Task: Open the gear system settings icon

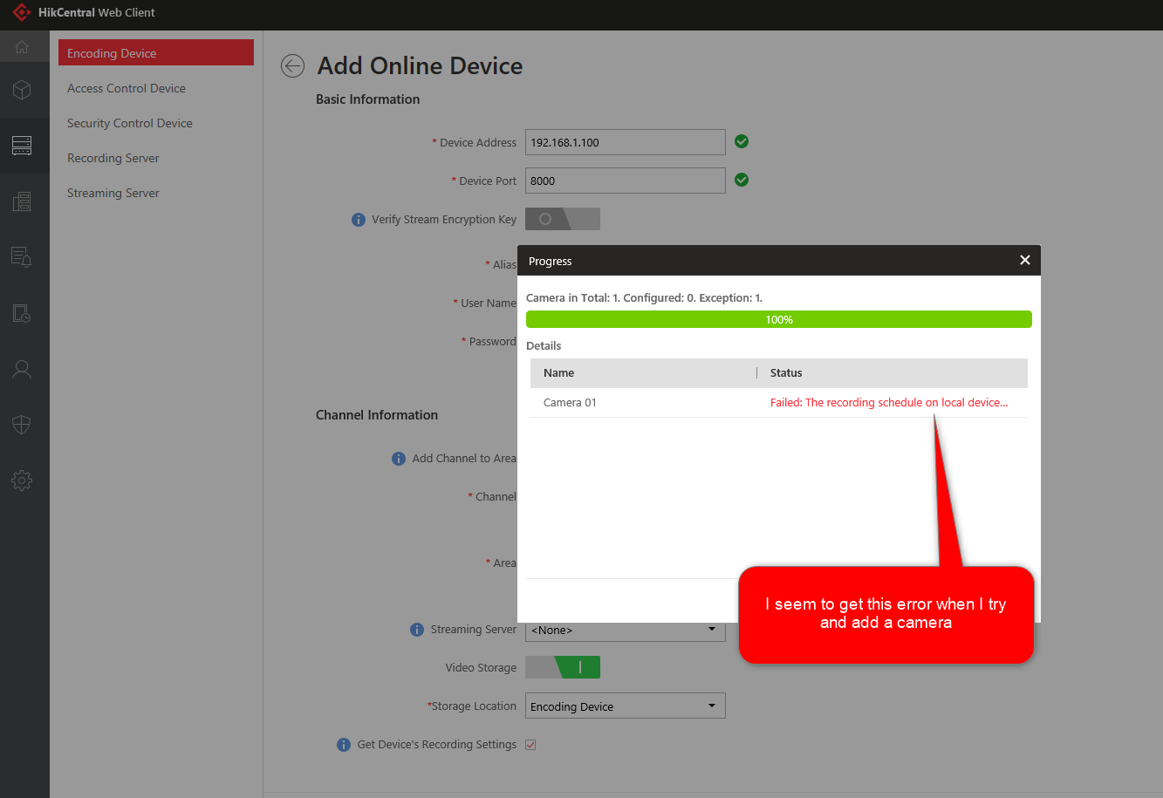Action: click(x=22, y=481)
